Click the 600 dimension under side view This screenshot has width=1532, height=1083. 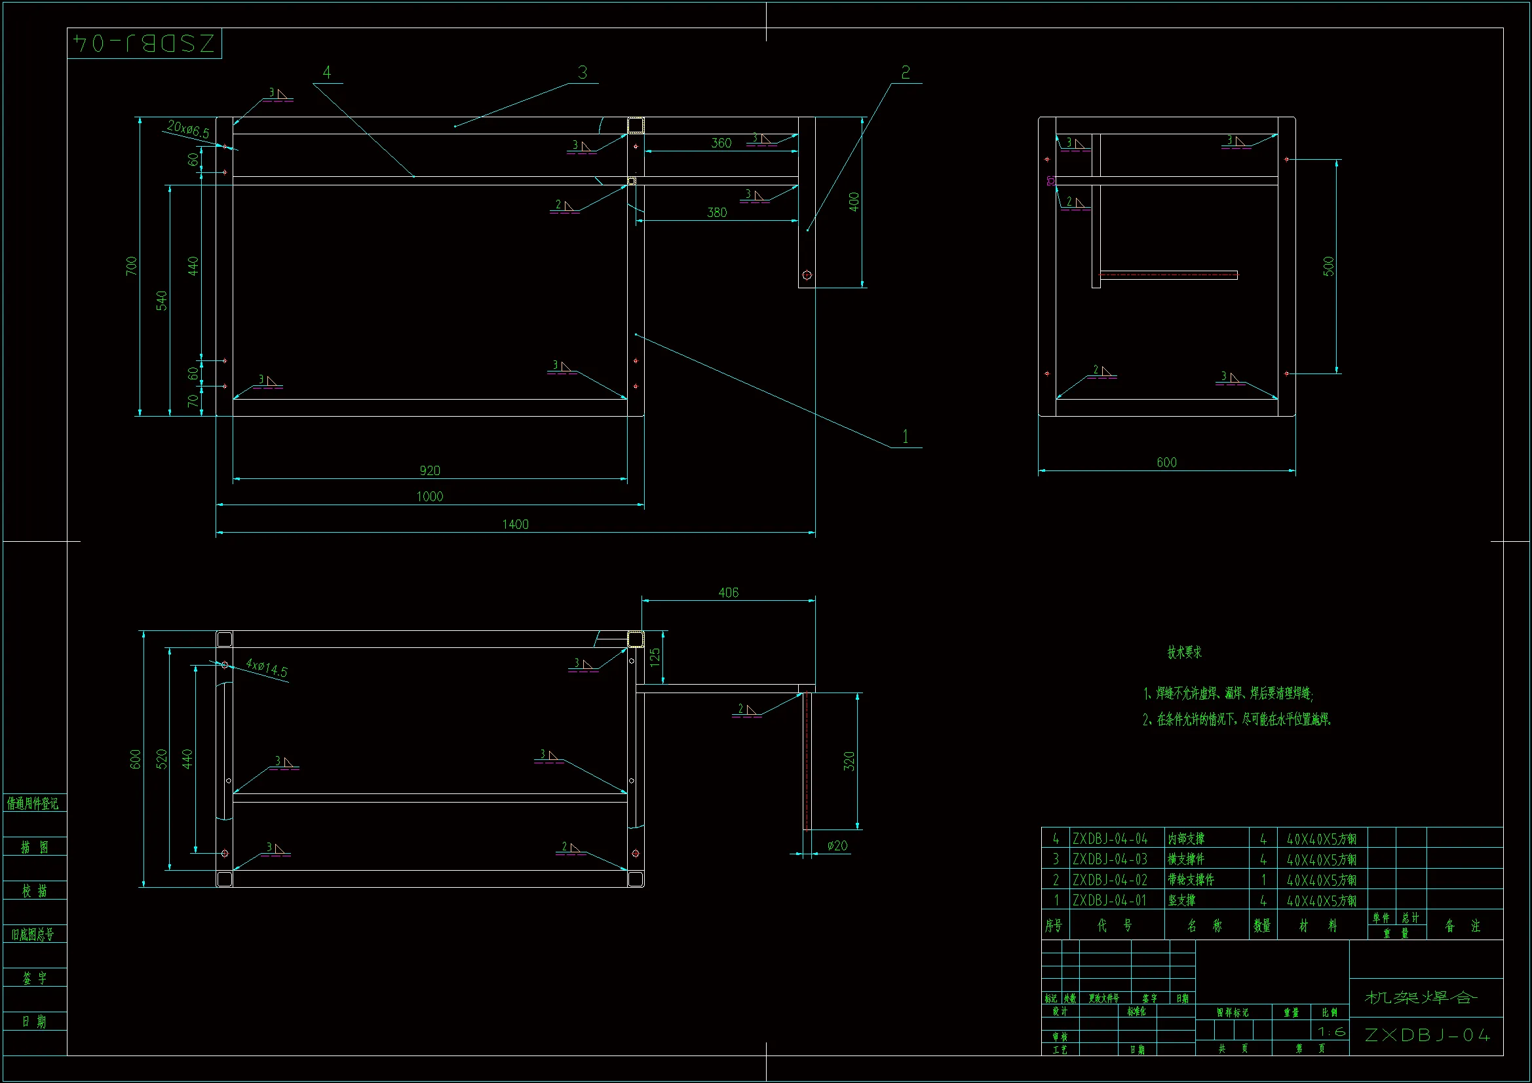click(1166, 463)
